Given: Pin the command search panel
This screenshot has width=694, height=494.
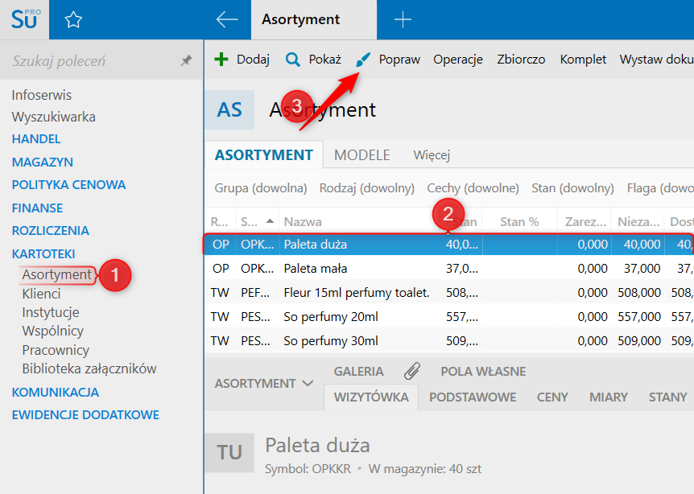Looking at the screenshot, I should click(x=186, y=61).
